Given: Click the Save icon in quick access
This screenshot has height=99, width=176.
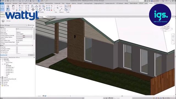Looking at the screenshot, I should point(8,1).
